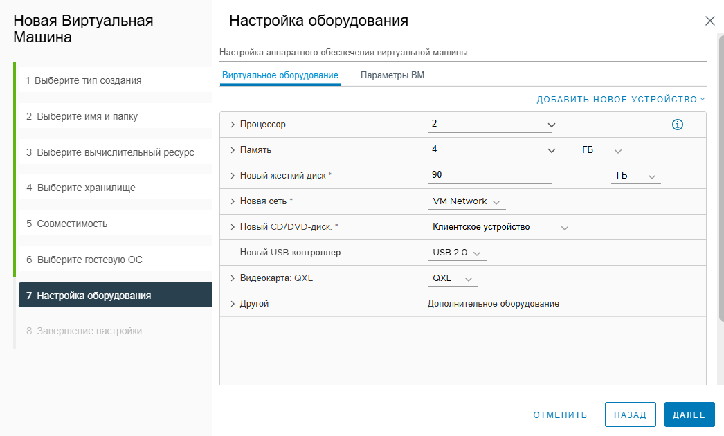Click the Новый USB-контроллер label
This screenshot has height=436, width=724.
coord(290,252)
